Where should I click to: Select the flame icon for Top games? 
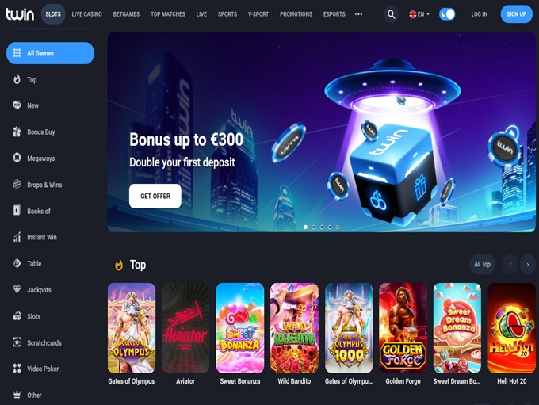coord(17,79)
